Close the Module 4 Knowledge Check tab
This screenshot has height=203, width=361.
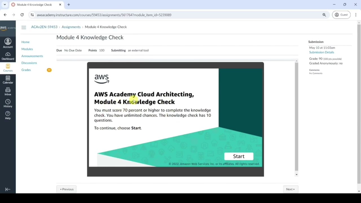(60, 5)
